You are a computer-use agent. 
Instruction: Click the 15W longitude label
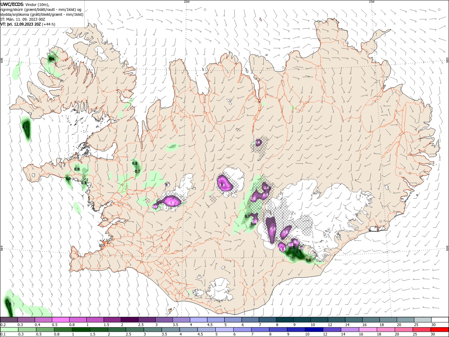[371, 2]
